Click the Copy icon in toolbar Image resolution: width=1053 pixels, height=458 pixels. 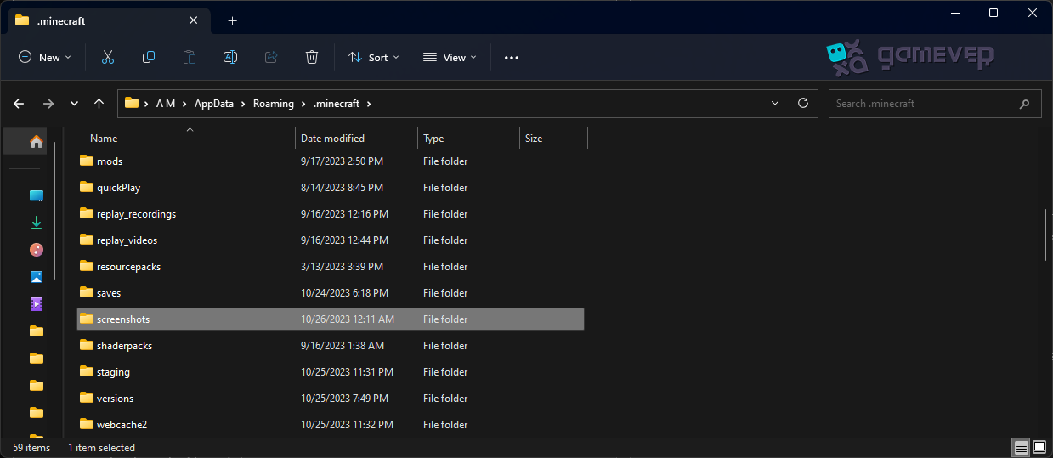[149, 57]
